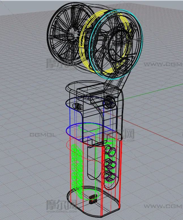183x220 pixels.
Task: Select the bottommost magenta ring in the handle
Action: (x=111, y=177)
